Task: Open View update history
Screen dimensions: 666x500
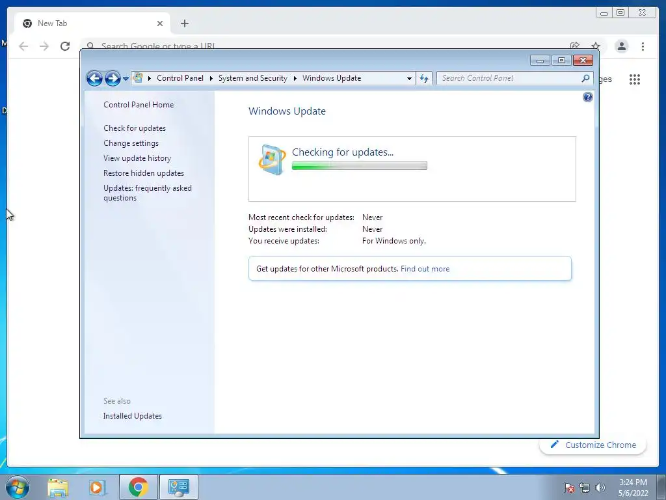Action: pos(137,158)
